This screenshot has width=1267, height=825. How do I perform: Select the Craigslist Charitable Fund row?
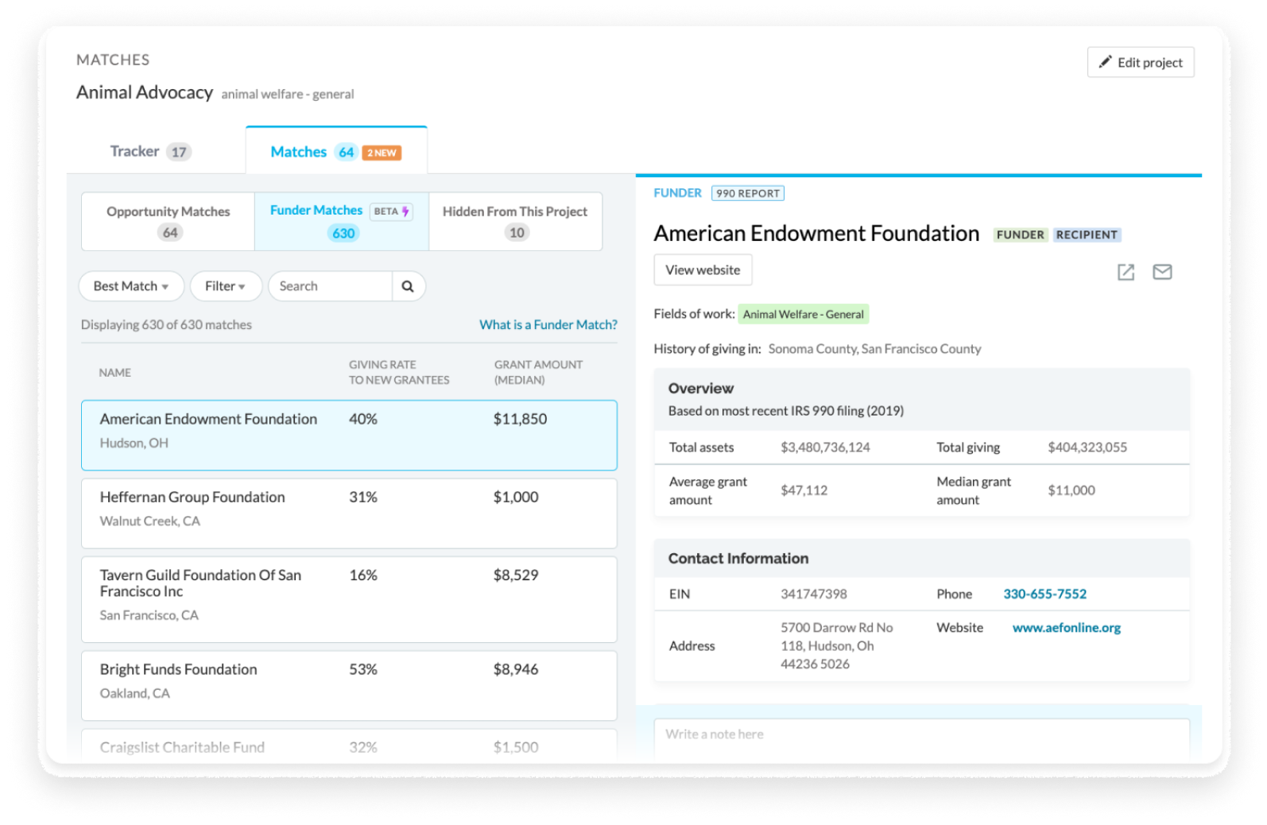pos(349,746)
